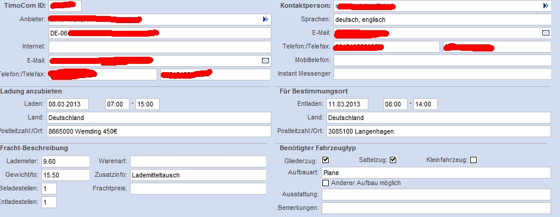Click Entladen date field 11.03.2013

point(347,104)
